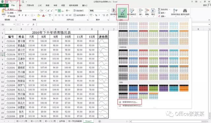Switch to the Formulas (公式) tab

click(x=40, y=5)
